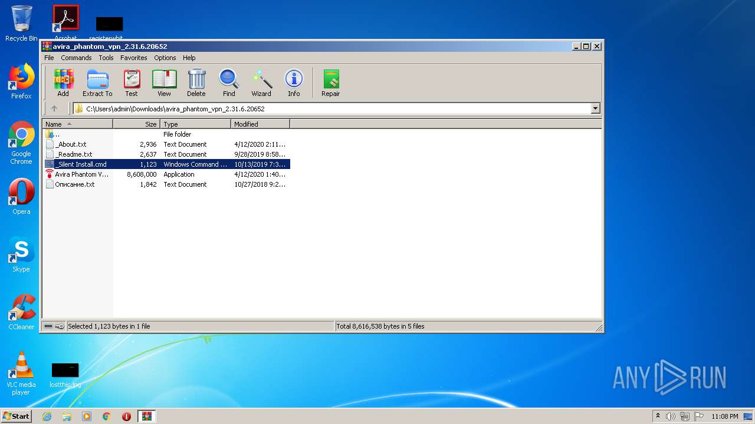Image resolution: width=755 pixels, height=424 pixels.
Task: Click the Show desktop button
Action: [749, 416]
